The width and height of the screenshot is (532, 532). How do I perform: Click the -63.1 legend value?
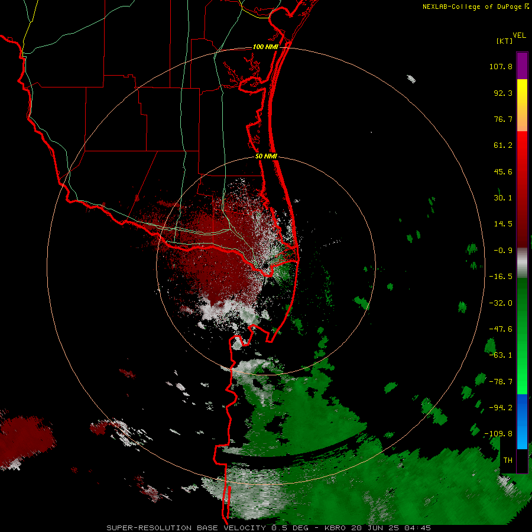tap(501, 355)
